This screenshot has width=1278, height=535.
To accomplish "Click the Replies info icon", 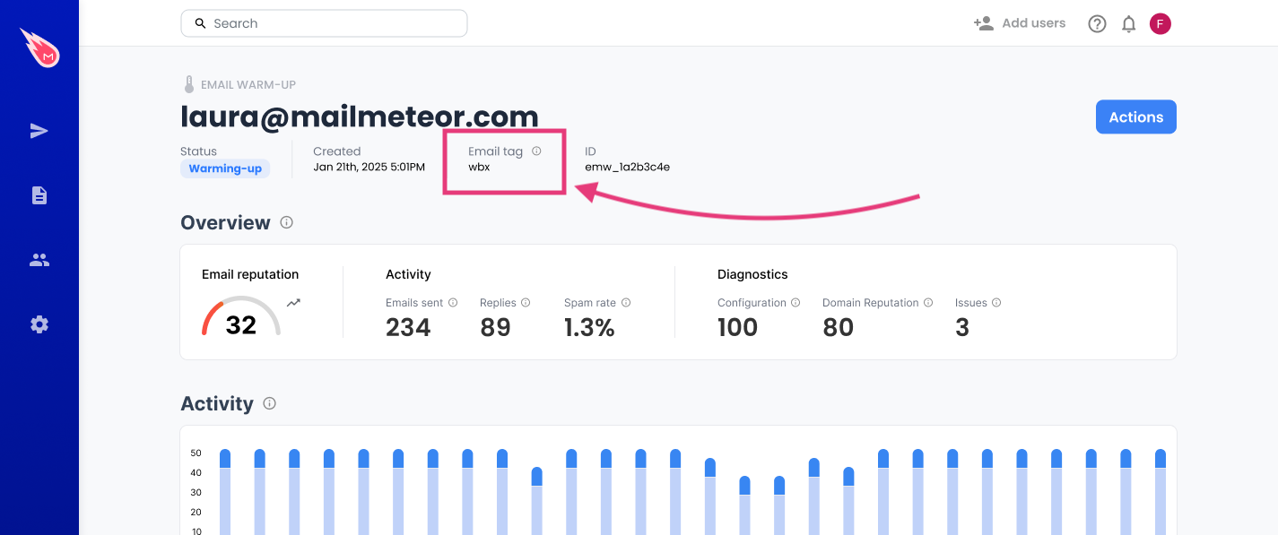I will tap(526, 303).
